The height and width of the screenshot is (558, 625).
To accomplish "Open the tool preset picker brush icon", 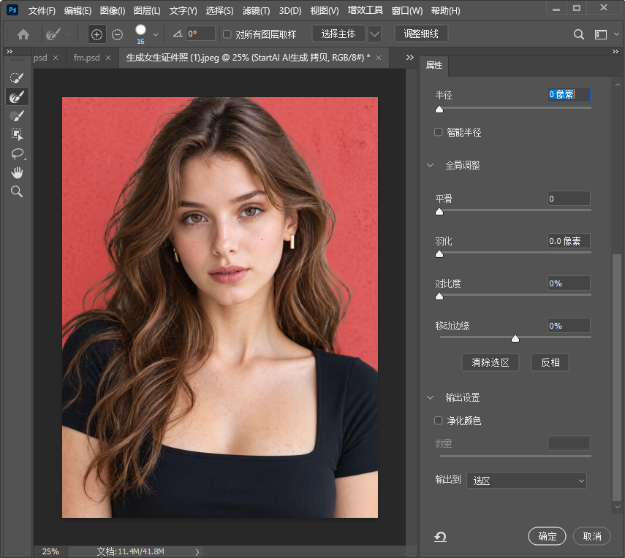I will 53,34.
